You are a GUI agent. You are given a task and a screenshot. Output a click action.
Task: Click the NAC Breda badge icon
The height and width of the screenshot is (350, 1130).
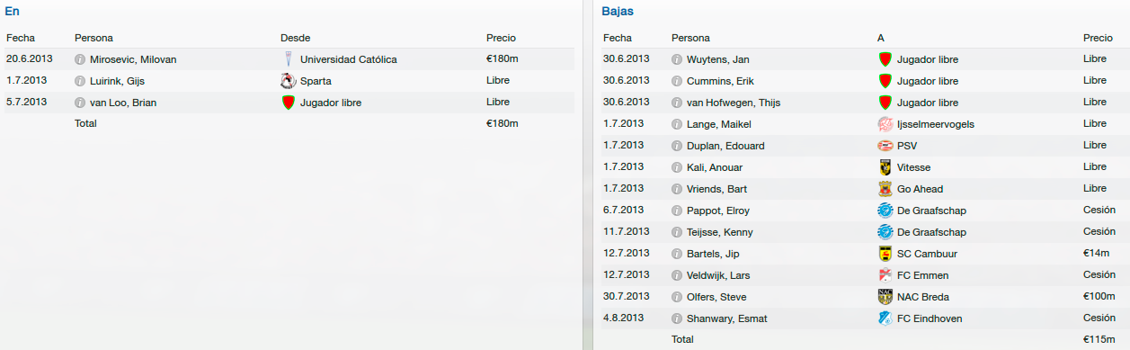coord(885,297)
